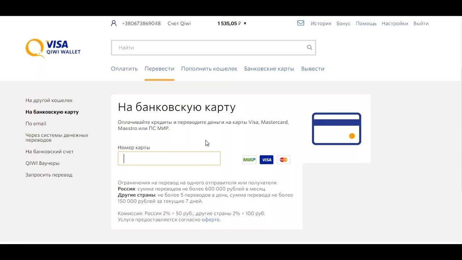The image size is (462, 260).
Task: Open the Пополнить кошелек section
Action: (209, 68)
